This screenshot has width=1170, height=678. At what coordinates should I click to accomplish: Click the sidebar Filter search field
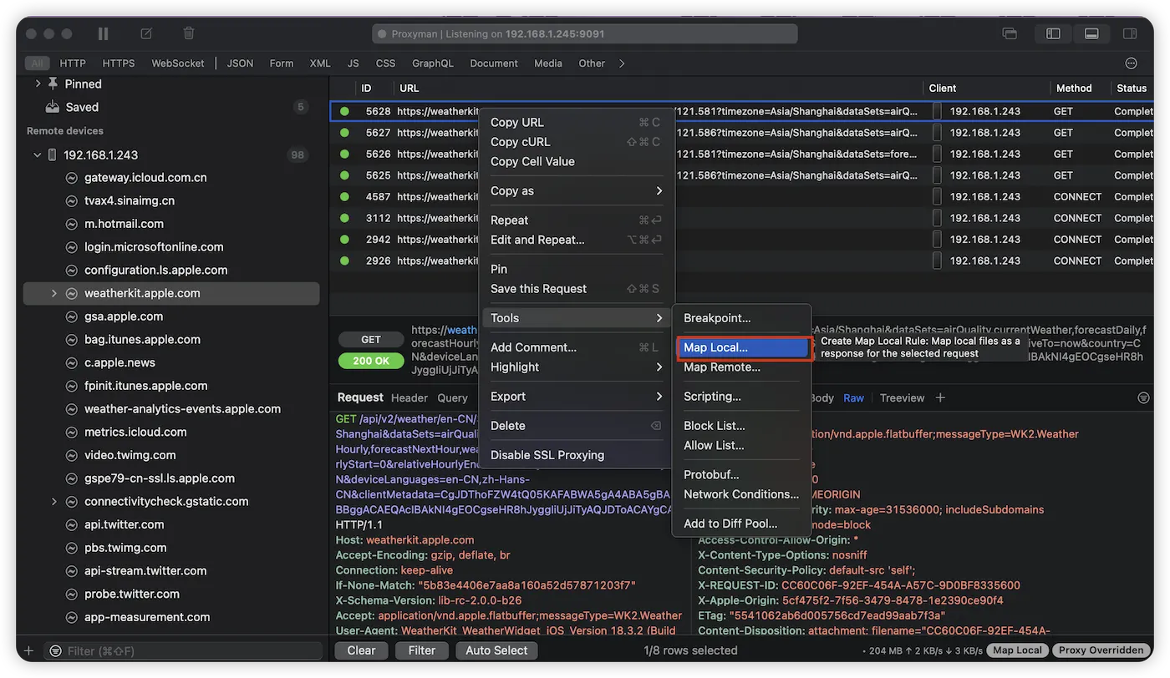[x=183, y=650]
